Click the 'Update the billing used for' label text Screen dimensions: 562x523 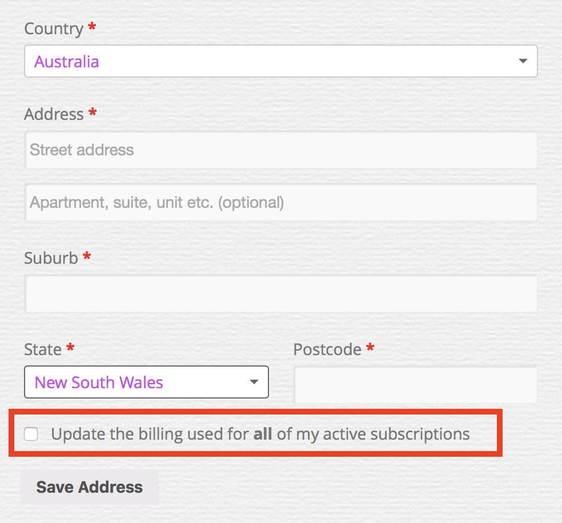tap(150, 434)
